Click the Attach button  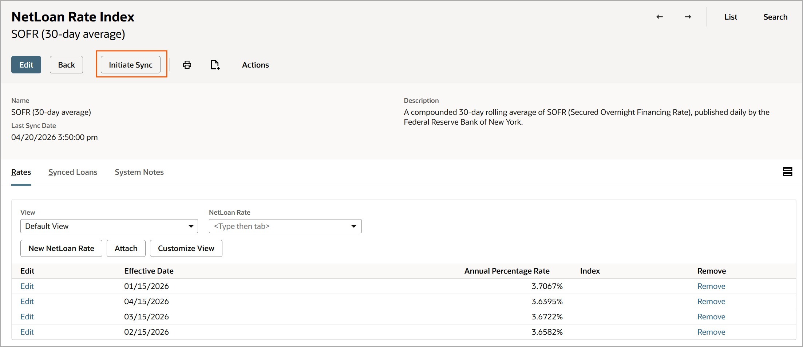pyautogui.click(x=126, y=249)
